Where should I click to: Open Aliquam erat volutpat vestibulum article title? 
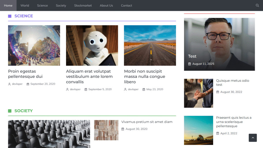coord(89,77)
